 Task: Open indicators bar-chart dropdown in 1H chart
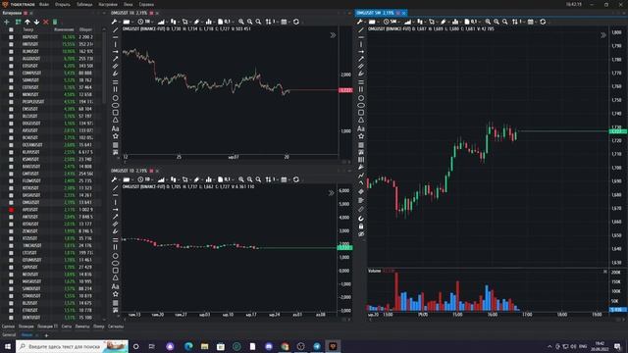coord(210,22)
